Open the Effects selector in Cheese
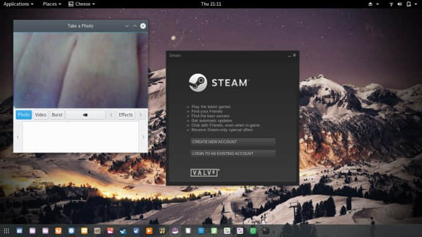Viewport: 422px width, 237px height. point(126,115)
